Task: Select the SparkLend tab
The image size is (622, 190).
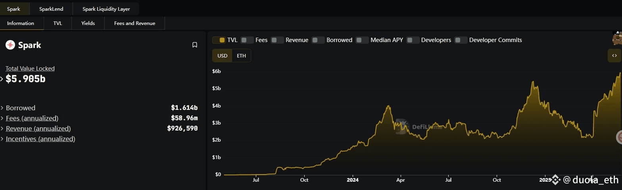Action: 51,9
